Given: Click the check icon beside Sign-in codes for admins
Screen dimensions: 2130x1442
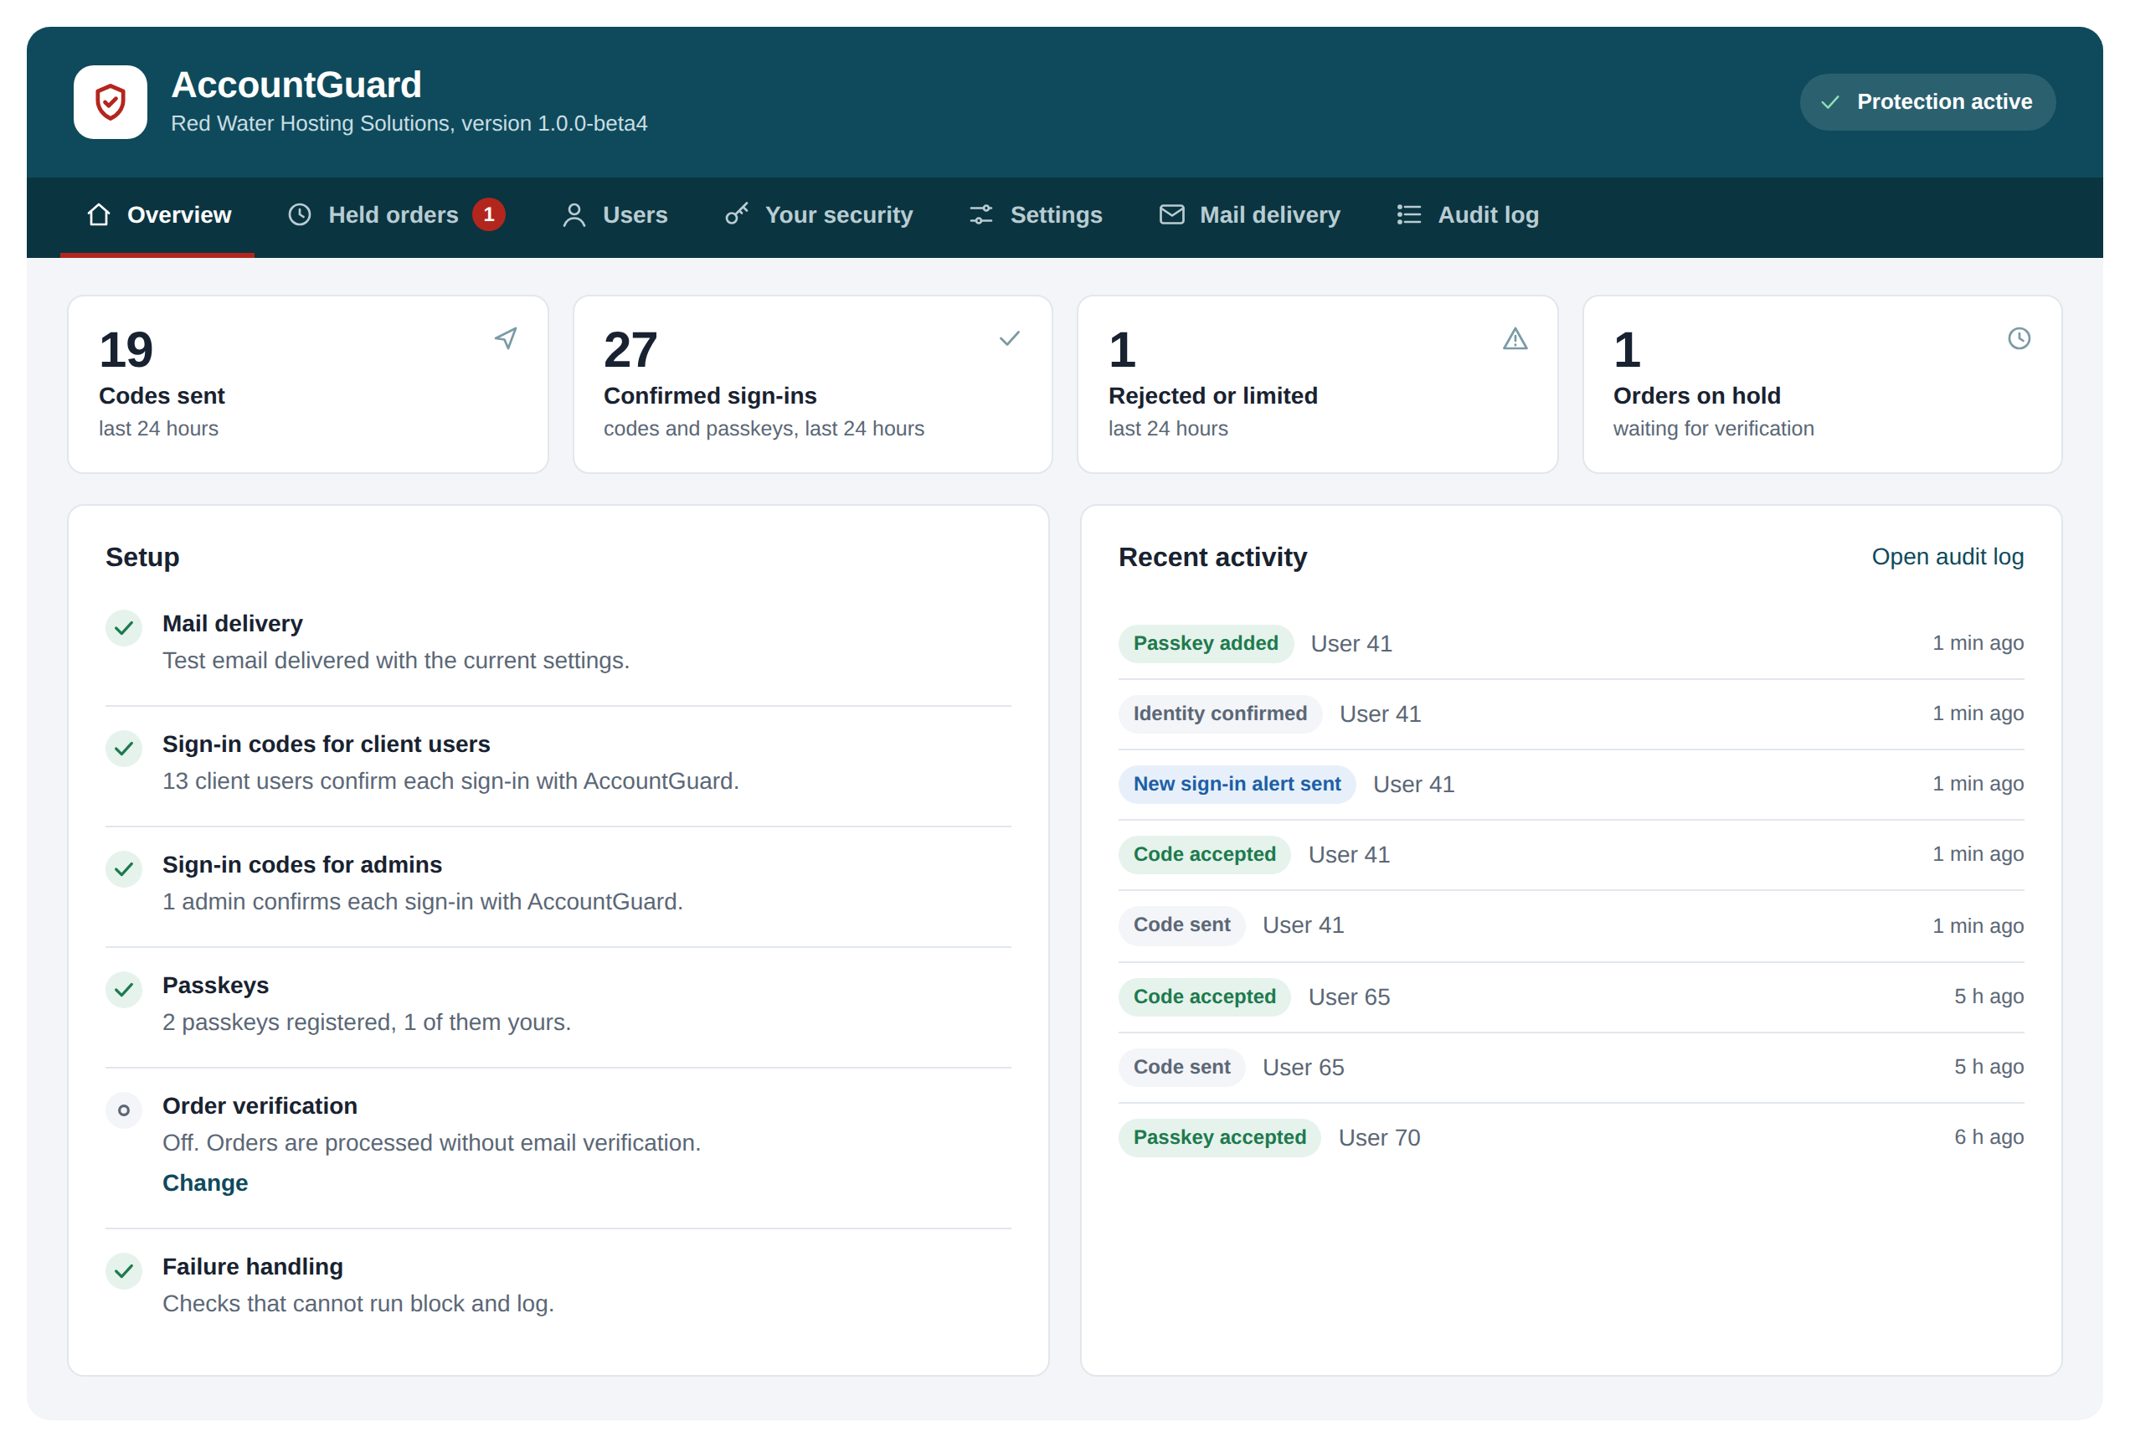Looking at the screenshot, I should click(x=124, y=869).
